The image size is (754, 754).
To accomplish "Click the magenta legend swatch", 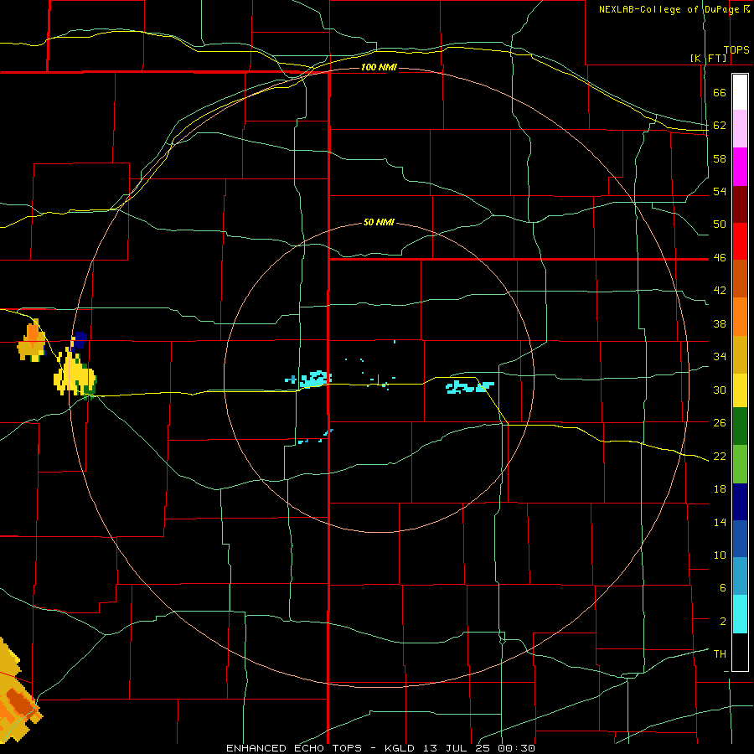I will (x=740, y=167).
